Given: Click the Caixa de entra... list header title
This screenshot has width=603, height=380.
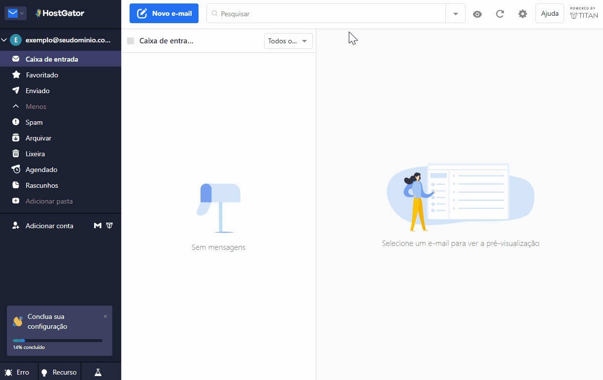Looking at the screenshot, I should point(167,41).
